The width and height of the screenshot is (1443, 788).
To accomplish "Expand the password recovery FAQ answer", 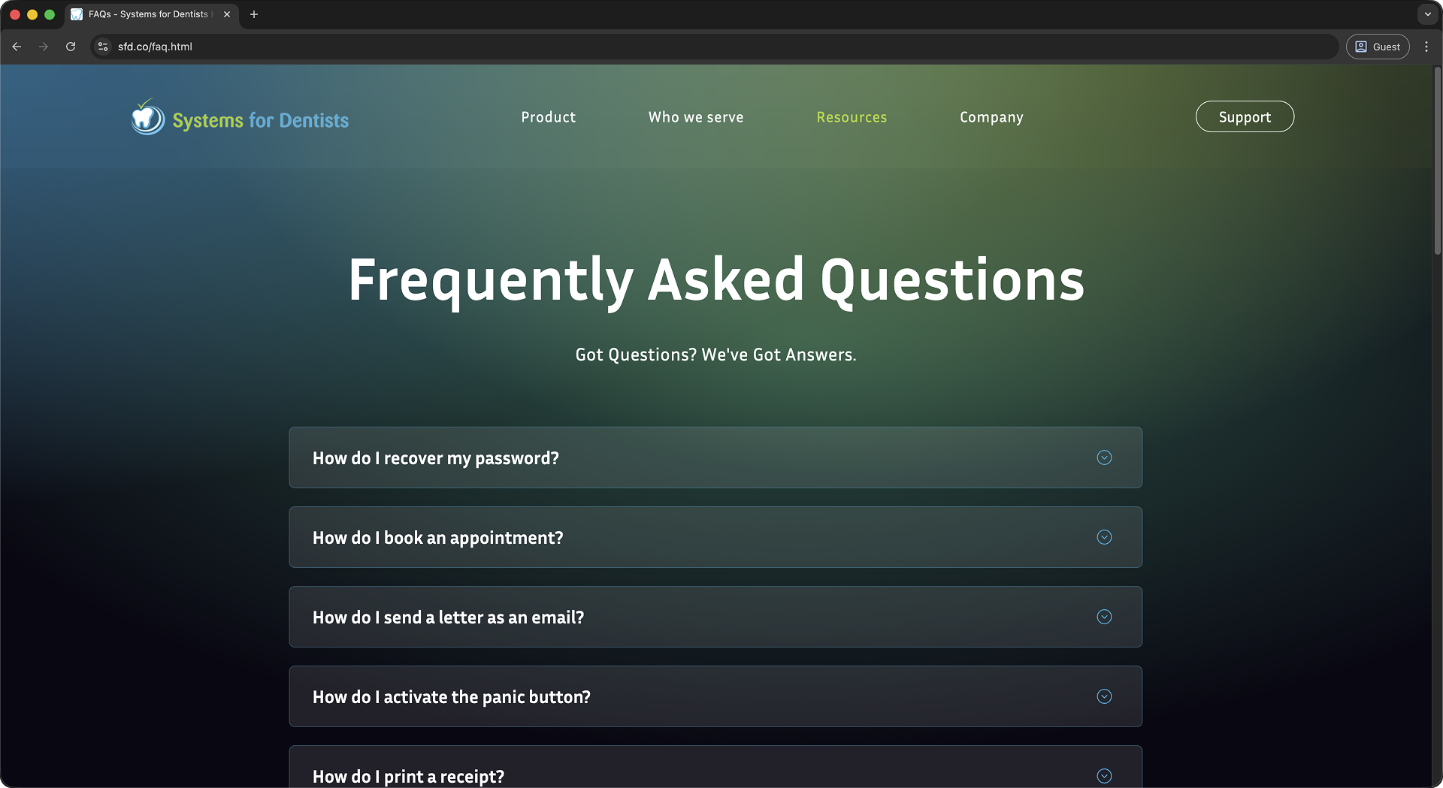I will pos(1104,457).
